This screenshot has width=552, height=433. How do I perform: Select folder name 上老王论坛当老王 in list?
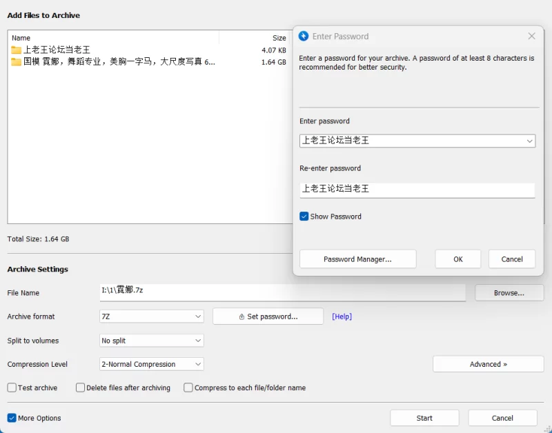(x=57, y=50)
